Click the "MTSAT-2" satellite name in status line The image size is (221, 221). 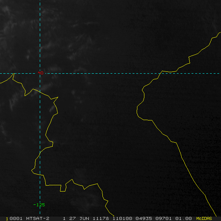point(38,218)
